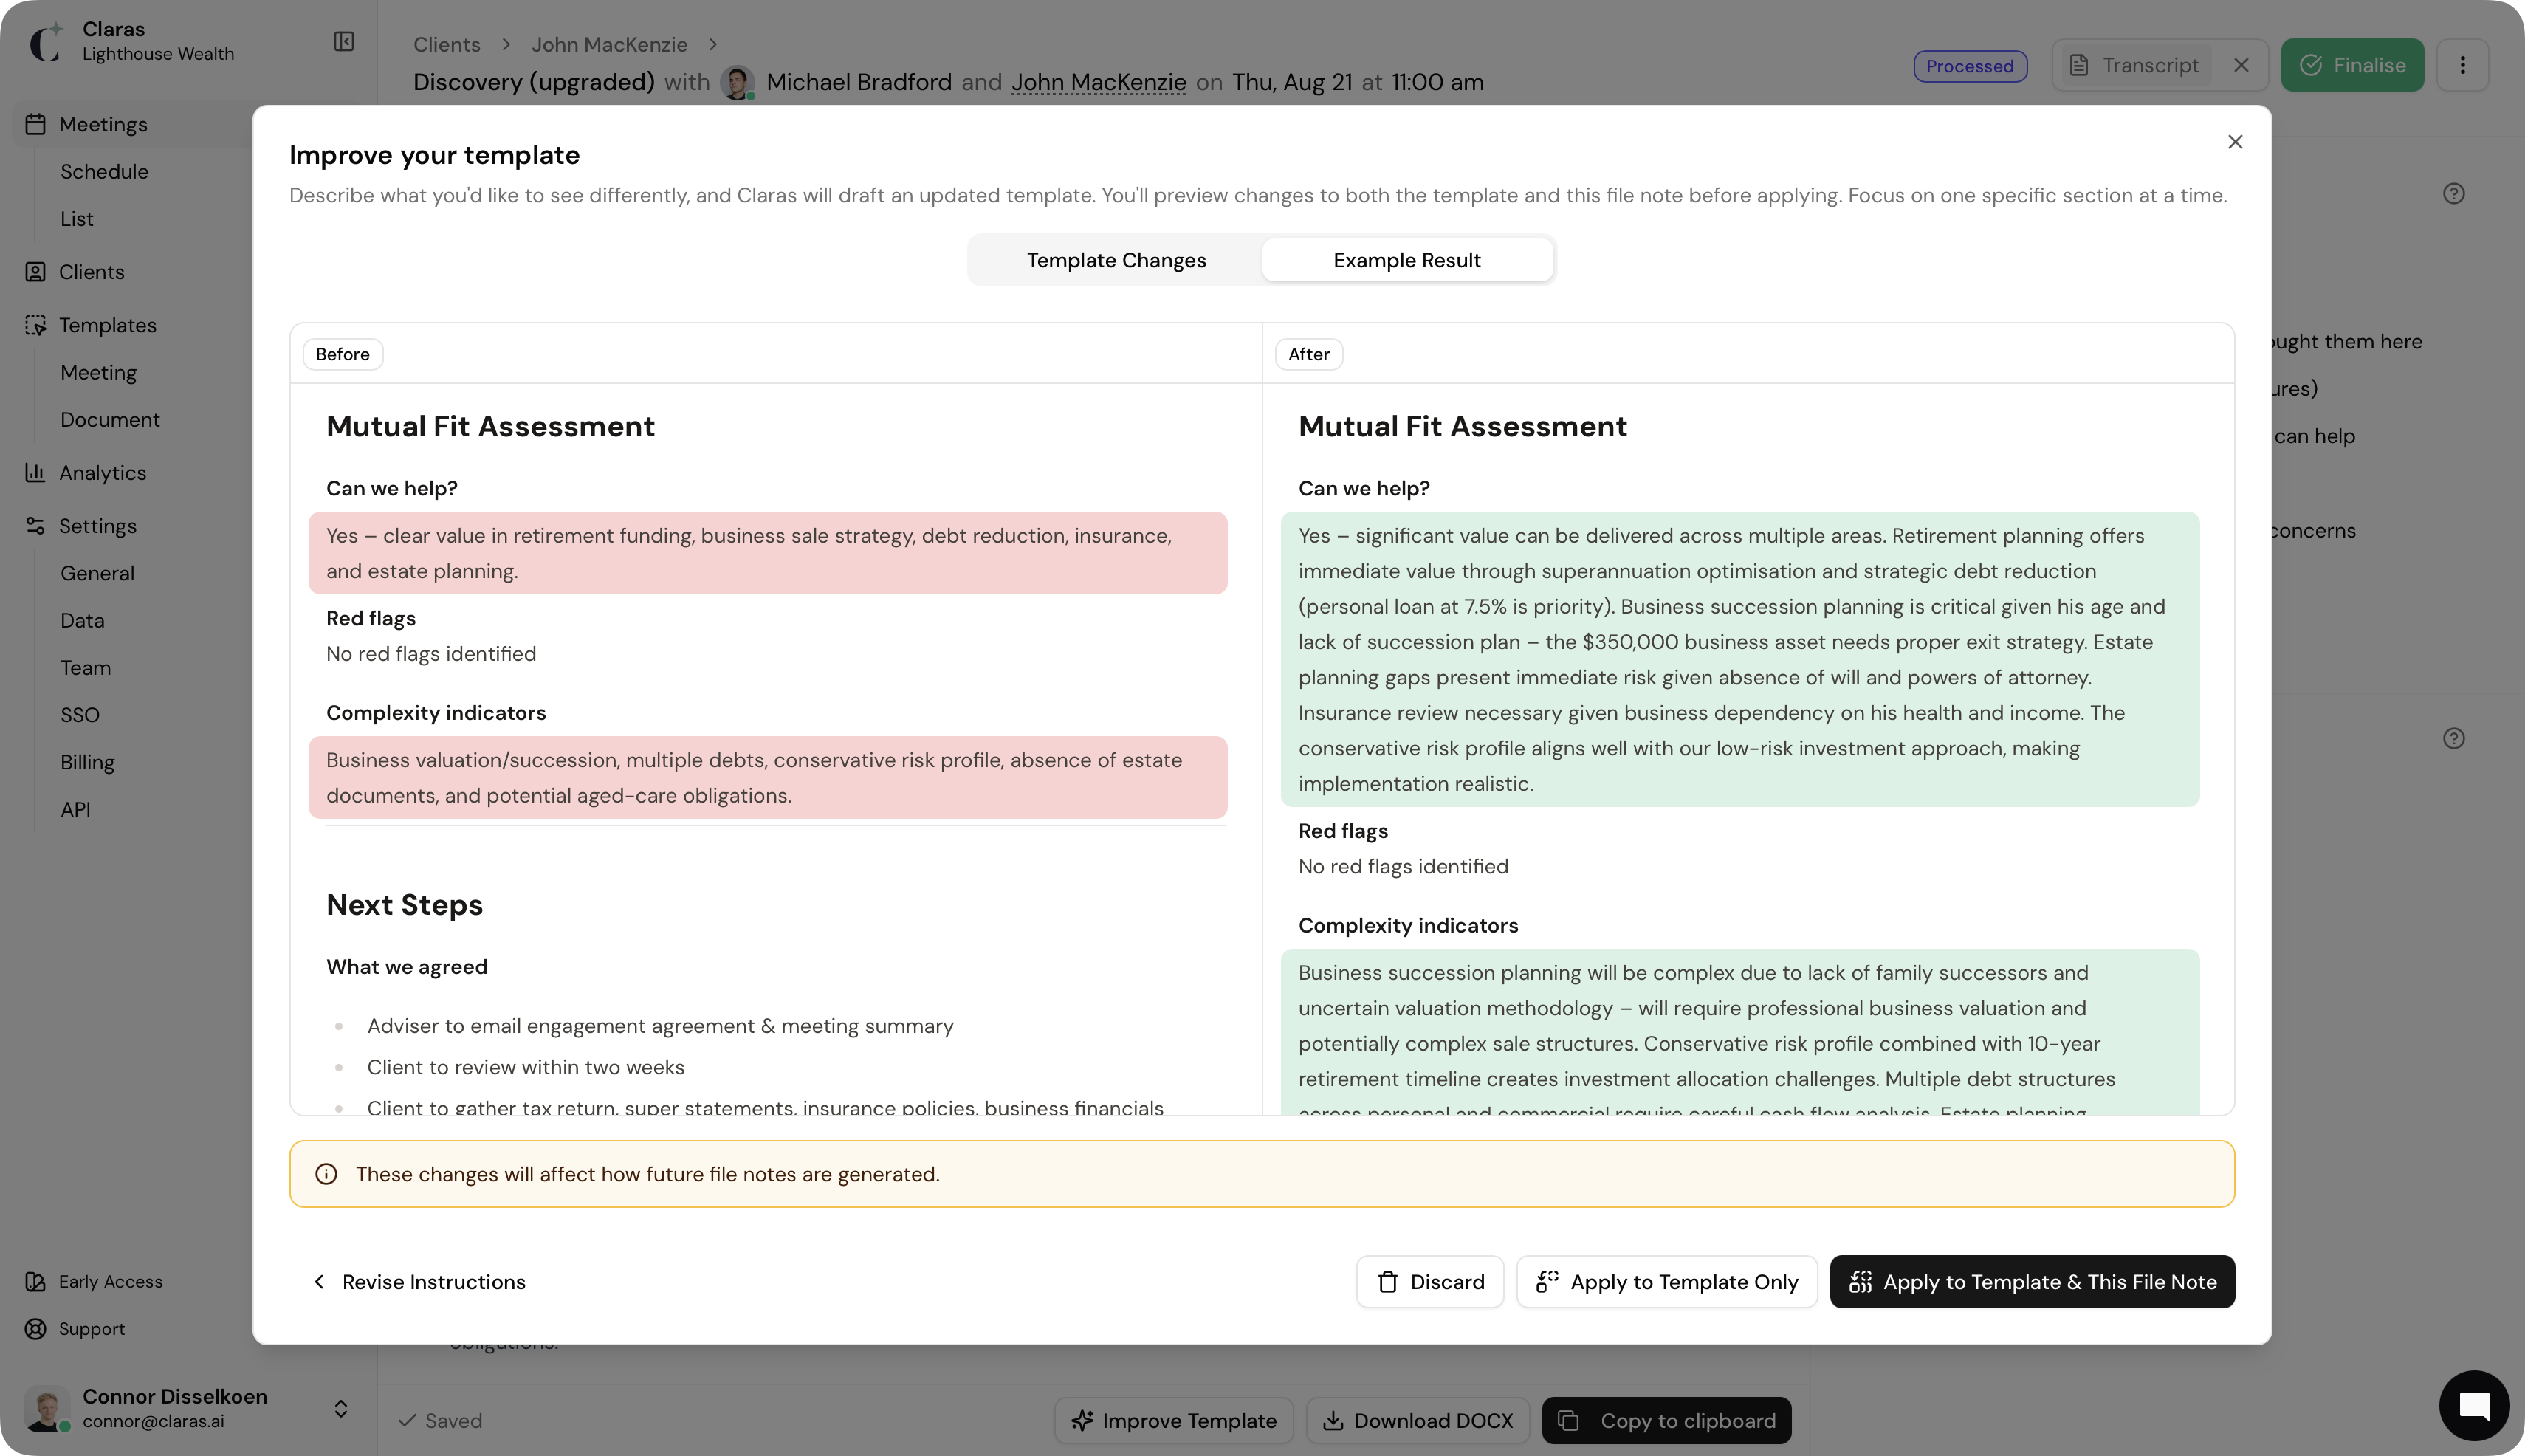The height and width of the screenshot is (1456, 2525).
Task: Open the three-dot more options menu
Action: point(2462,65)
